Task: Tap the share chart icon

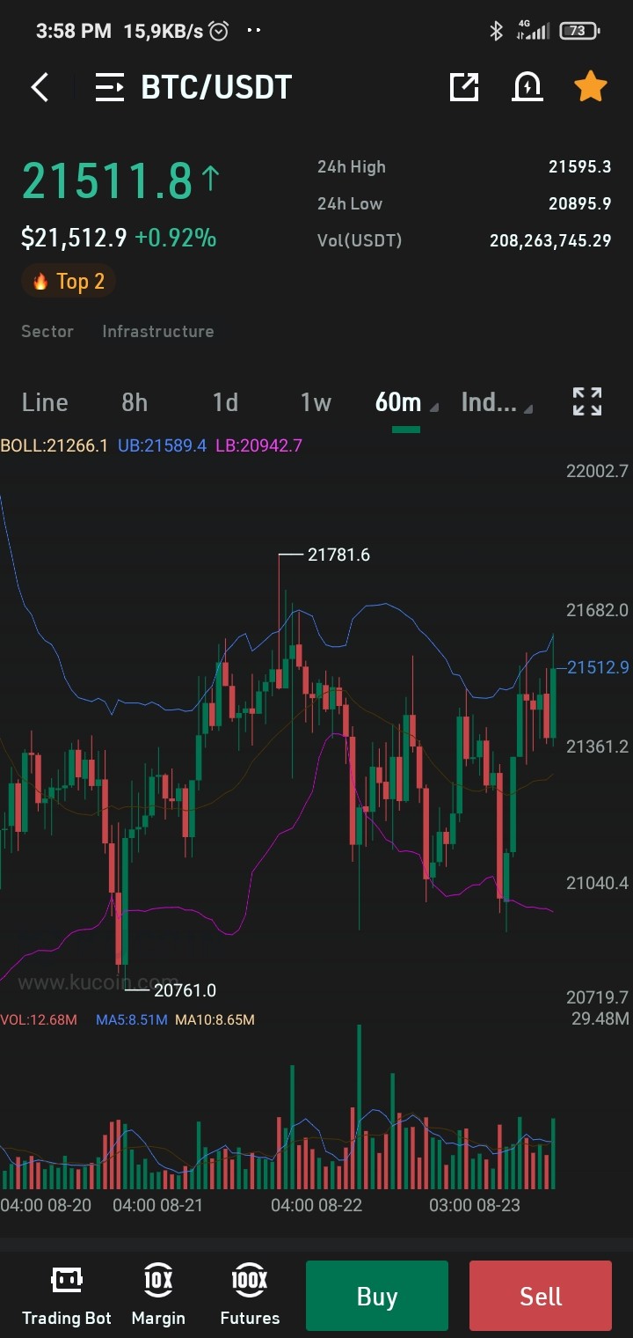Action: click(463, 87)
